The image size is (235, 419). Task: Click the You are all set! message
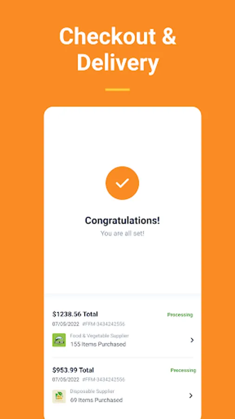point(122,234)
